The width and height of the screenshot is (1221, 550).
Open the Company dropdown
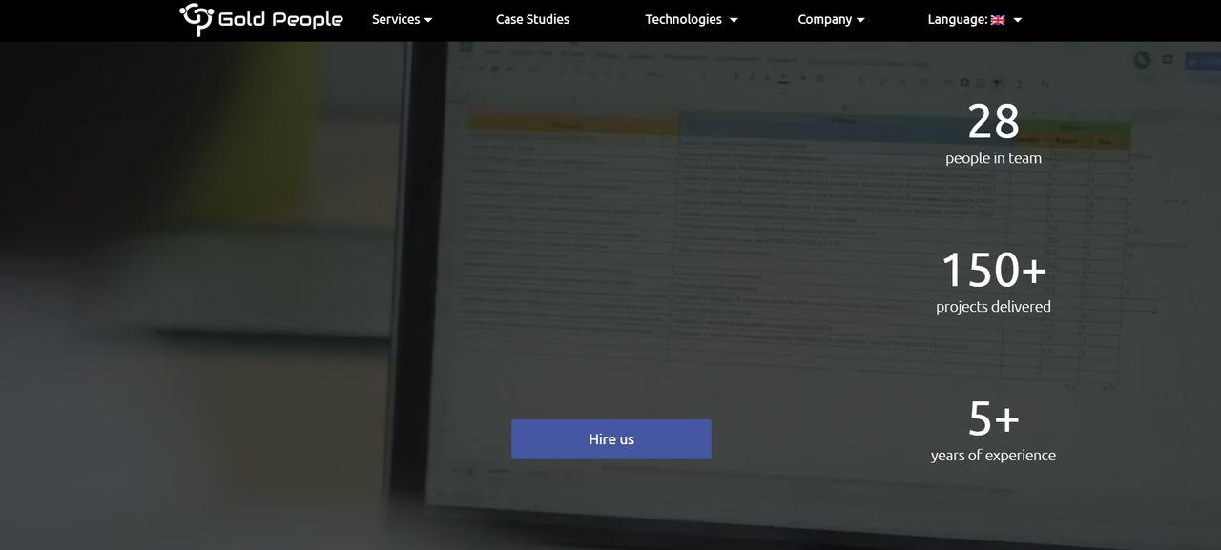click(831, 19)
